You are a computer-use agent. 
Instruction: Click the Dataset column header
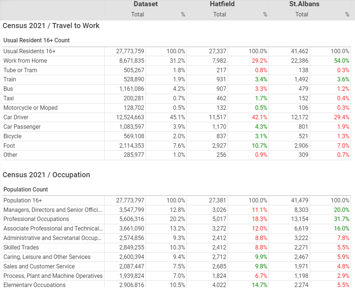146,4
